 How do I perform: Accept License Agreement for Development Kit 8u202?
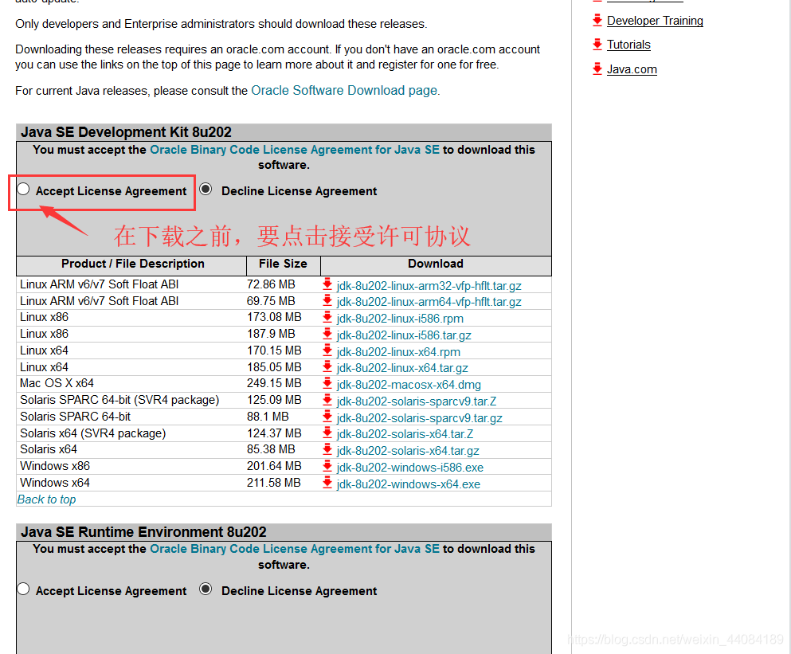click(23, 190)
